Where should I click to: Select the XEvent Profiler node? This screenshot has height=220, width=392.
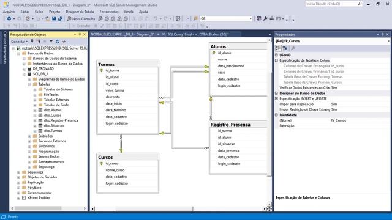point(39,198)
